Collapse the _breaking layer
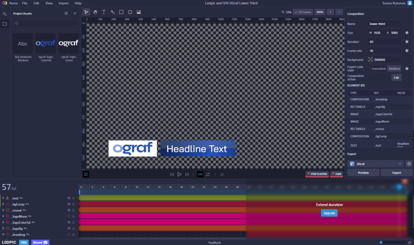Viewport: 414px width, 245px height. tap(3, 235)
